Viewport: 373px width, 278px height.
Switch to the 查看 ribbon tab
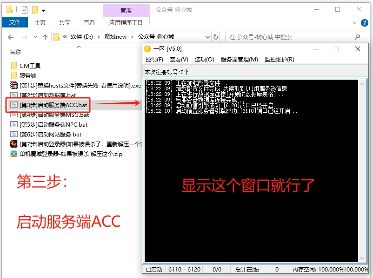pyautogui.click(x=89, y=23)
